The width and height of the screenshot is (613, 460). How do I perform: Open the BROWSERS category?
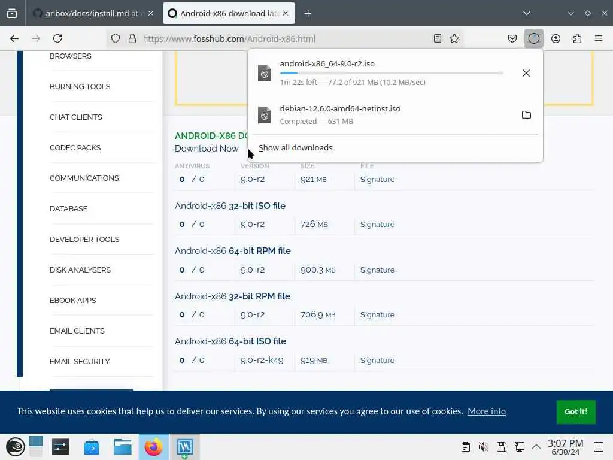click(x=71, y=56)
